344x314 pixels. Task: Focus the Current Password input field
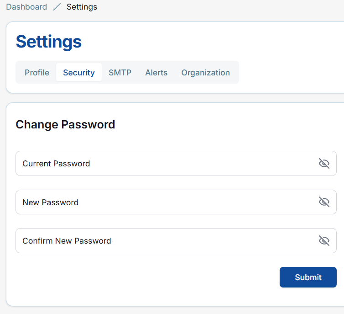[164, 164]
